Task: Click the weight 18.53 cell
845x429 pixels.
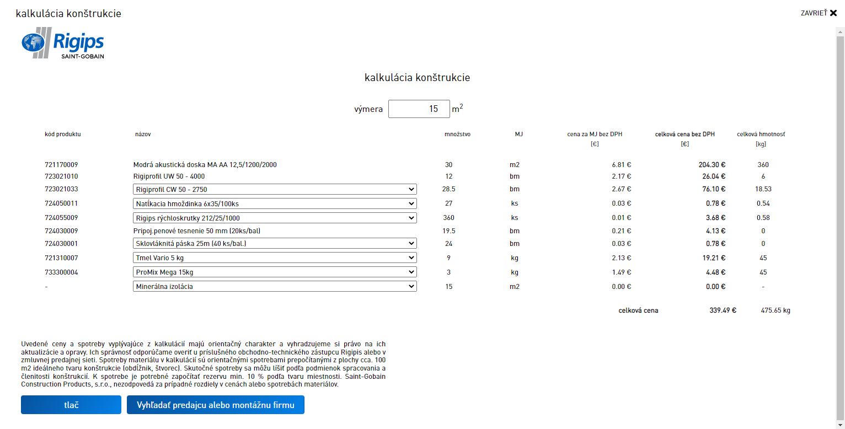Action: [x=763, y=189]
